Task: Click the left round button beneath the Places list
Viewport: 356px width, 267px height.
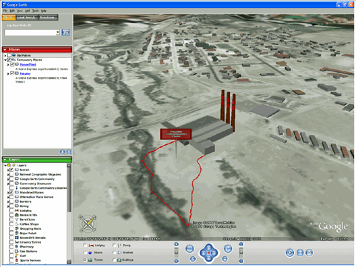Action: coord(62,152)
